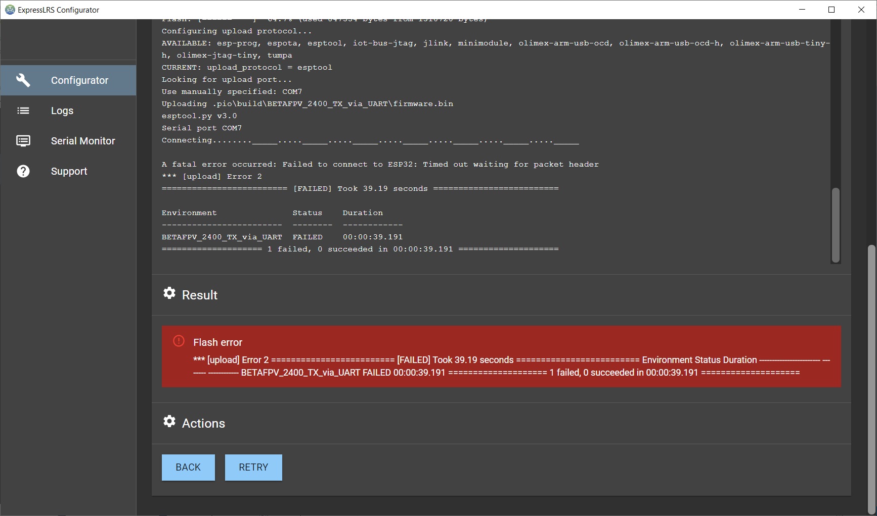Click the Support question mark icon
Image resolution: width=877 pixels, height=516 pixels.
click(x=23, y=171)
